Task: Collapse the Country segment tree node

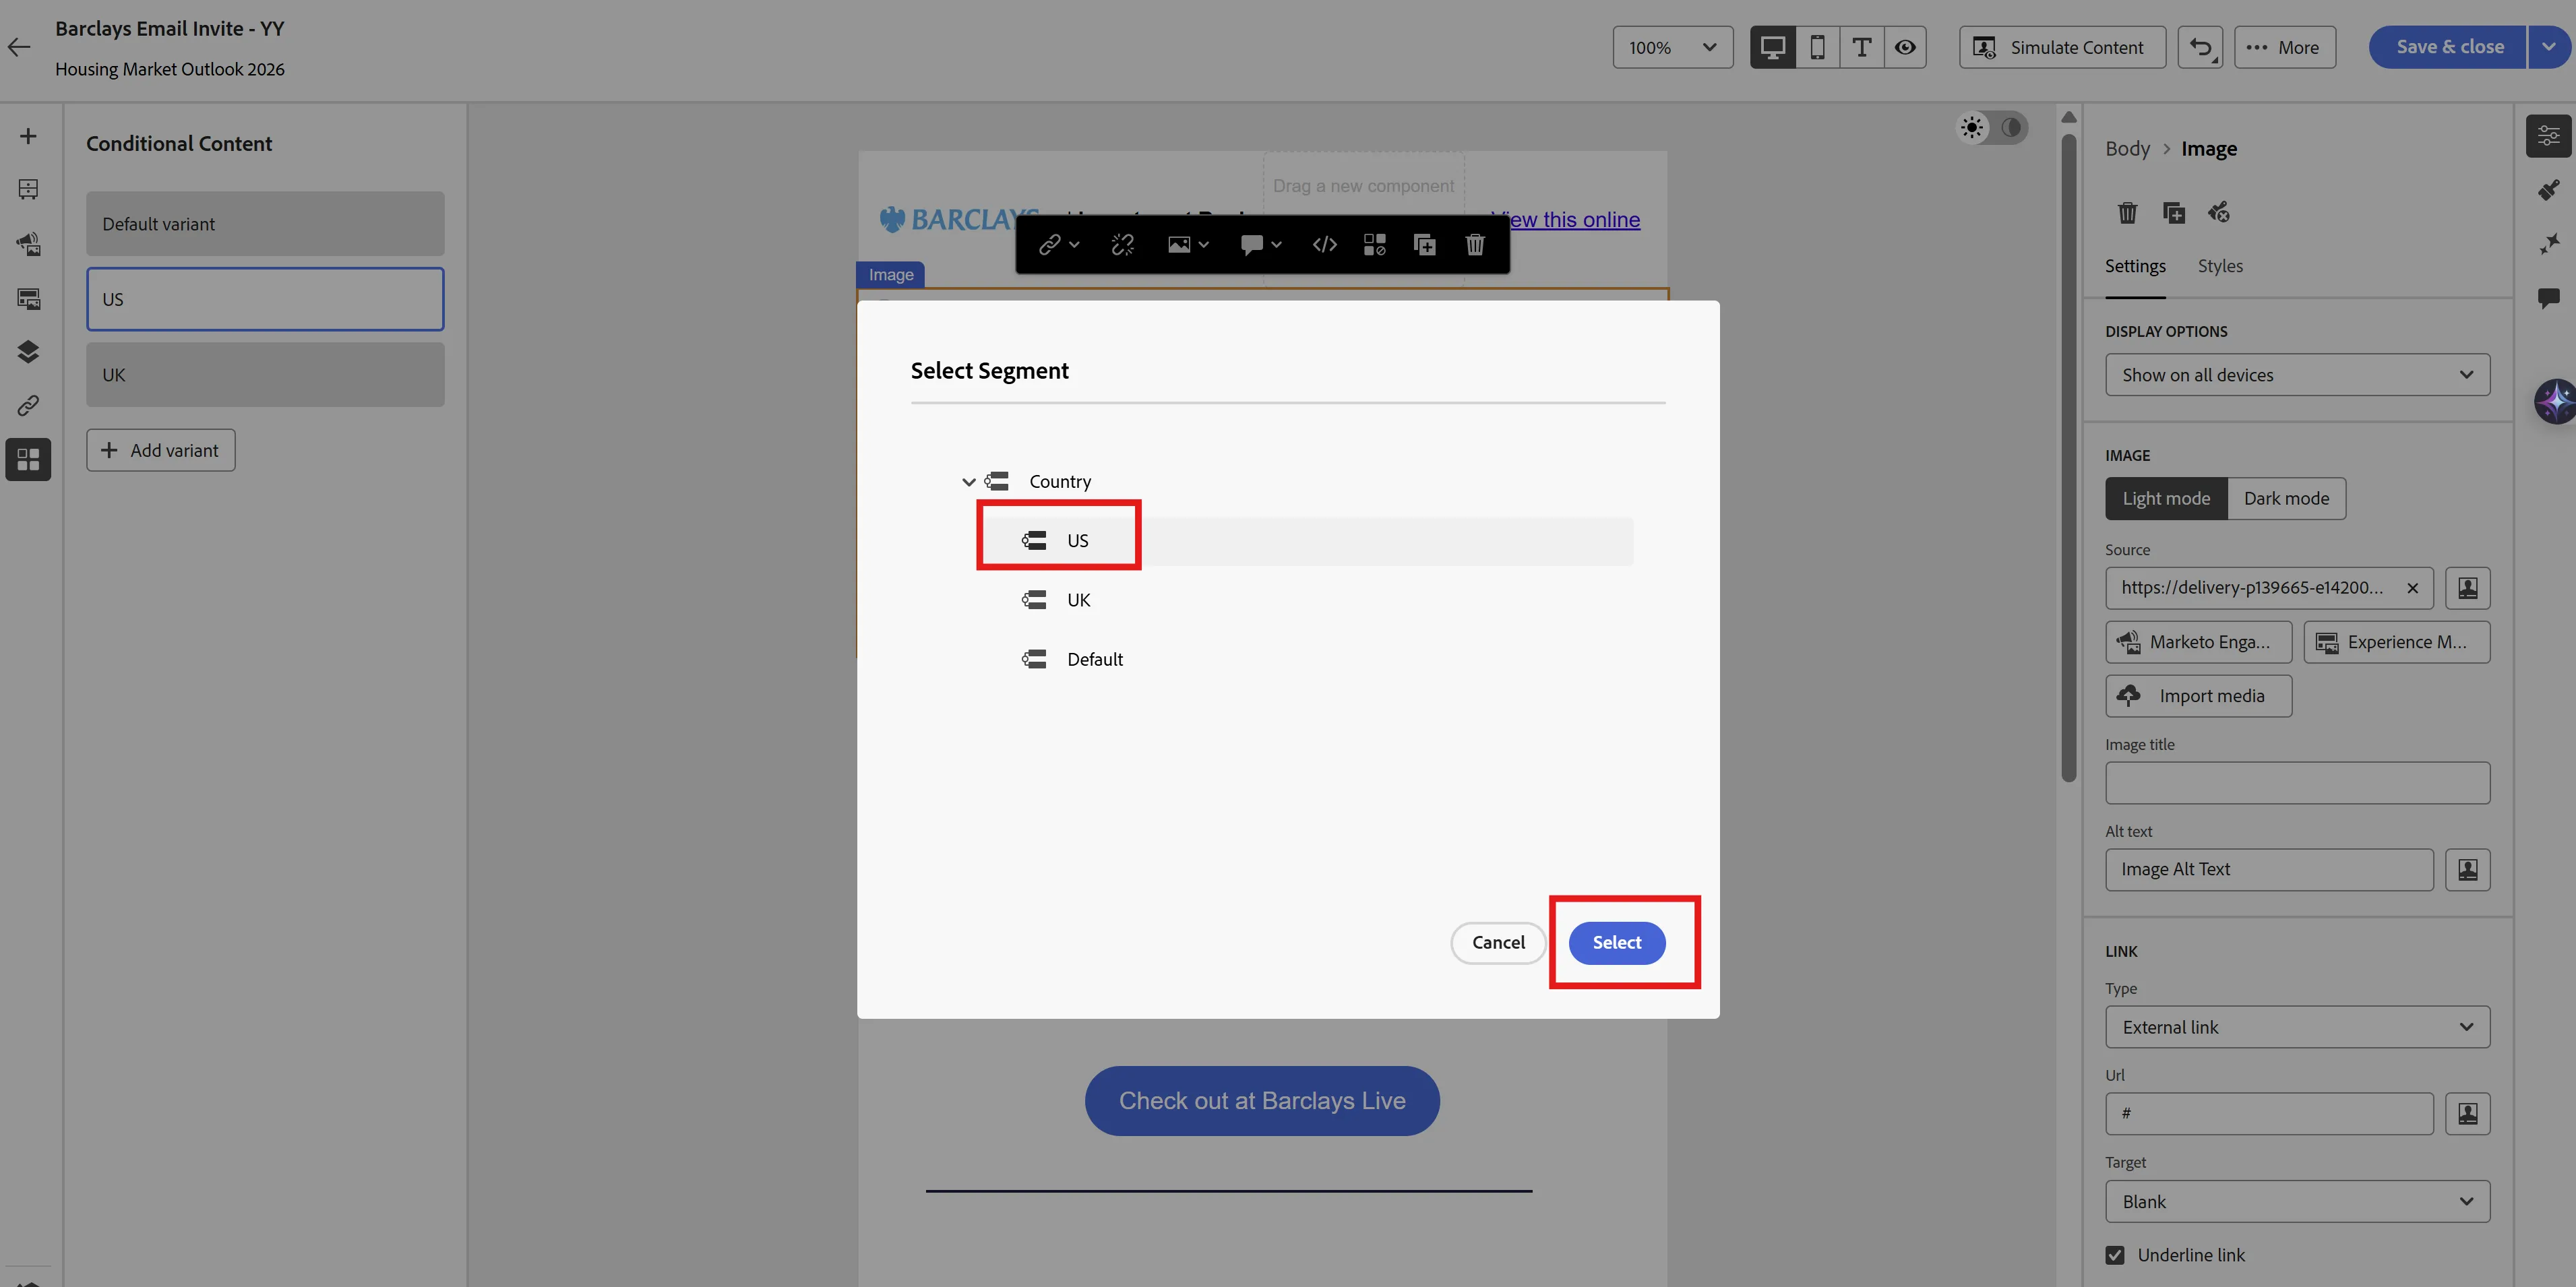Action: 968,482
